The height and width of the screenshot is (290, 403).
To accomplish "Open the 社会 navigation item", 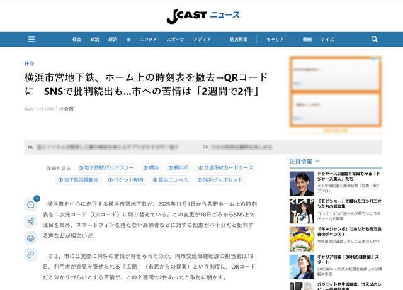I will 77,39.
